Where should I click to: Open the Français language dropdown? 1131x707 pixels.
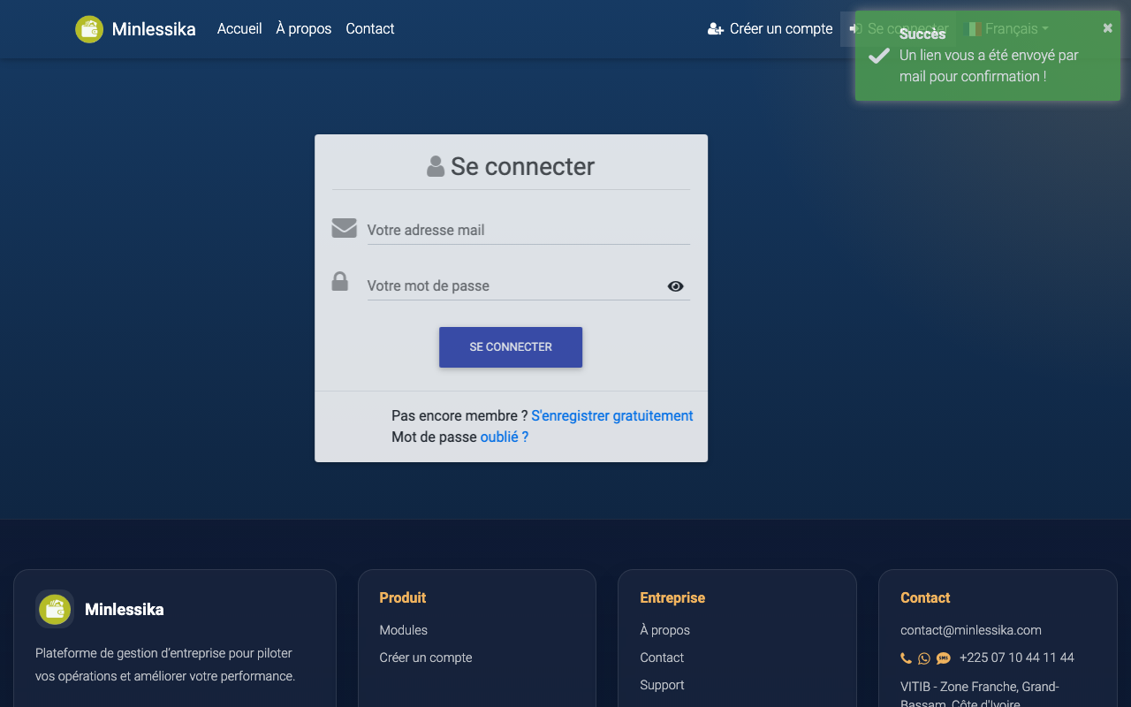click(x=1006, y=29)
